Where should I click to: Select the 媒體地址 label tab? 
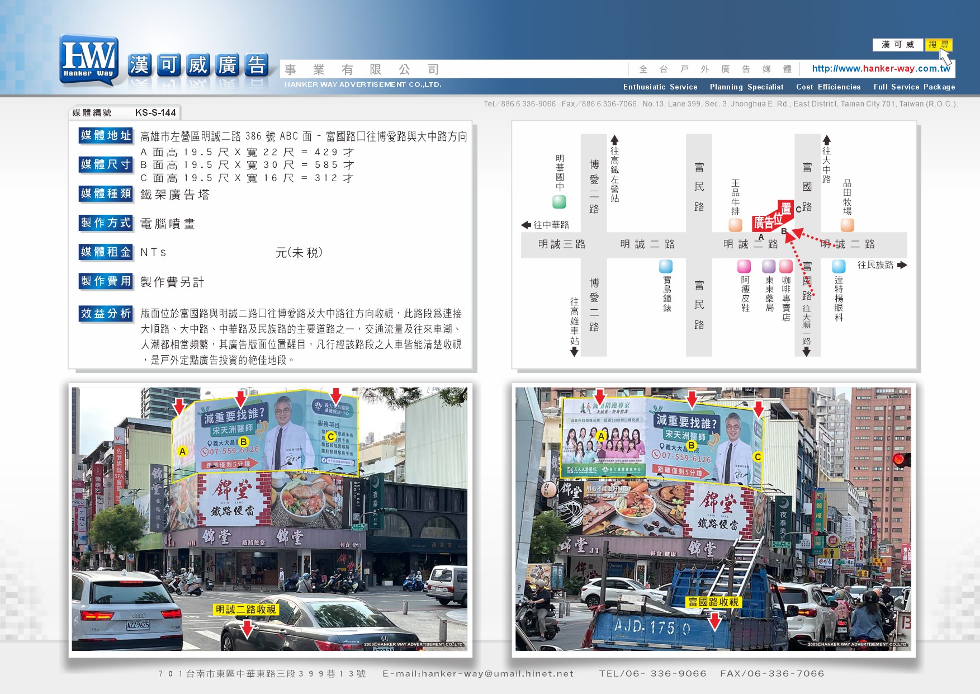pos(106,135)
